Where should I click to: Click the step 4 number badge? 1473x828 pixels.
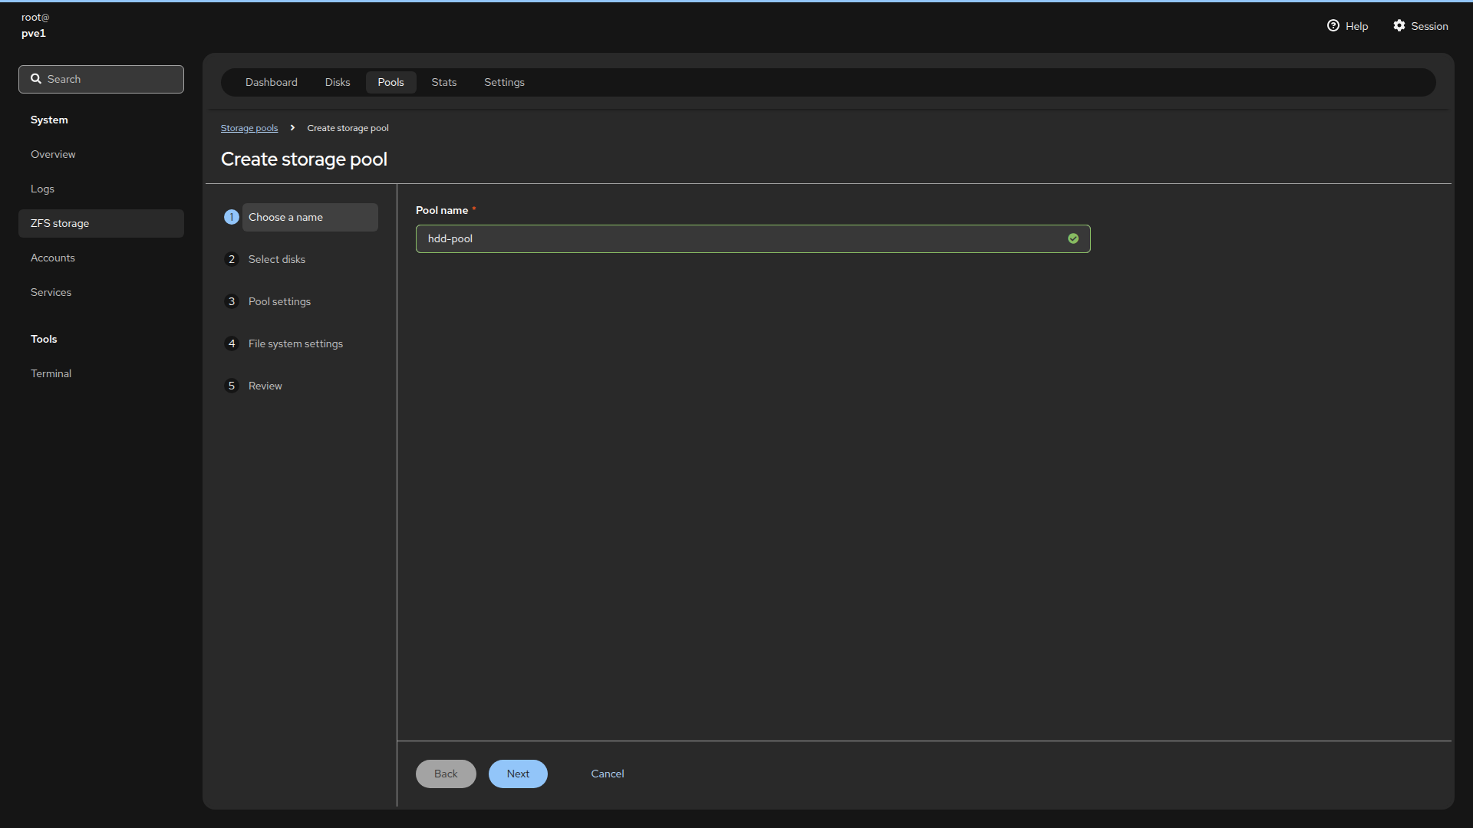[x=231, y=344]
